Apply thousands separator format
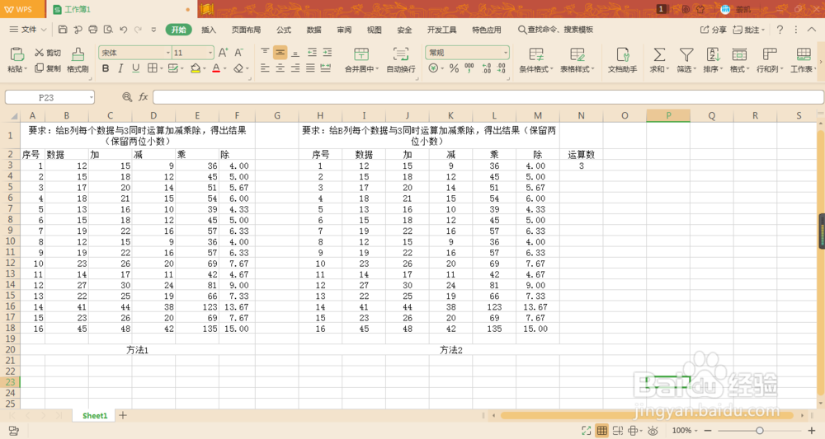 pos(469,68)
